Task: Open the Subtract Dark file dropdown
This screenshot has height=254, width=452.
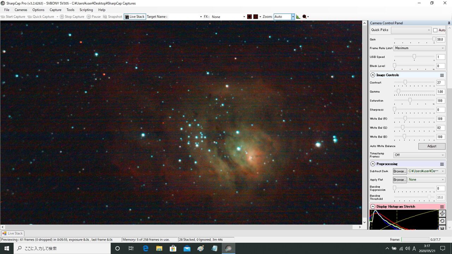Action: (x=427, y=171)
